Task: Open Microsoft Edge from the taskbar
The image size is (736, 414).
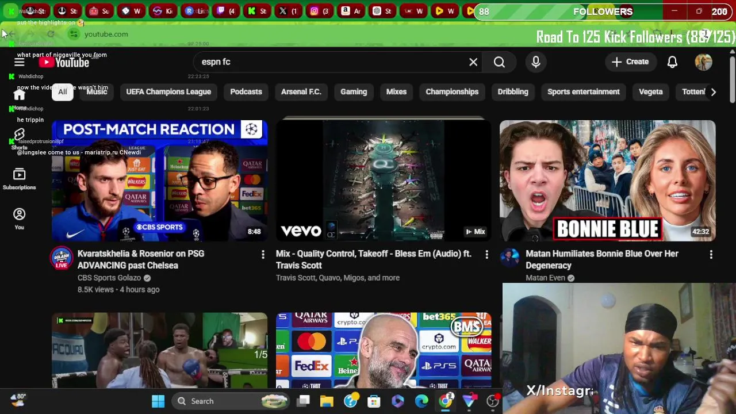Action: [421, 401]
